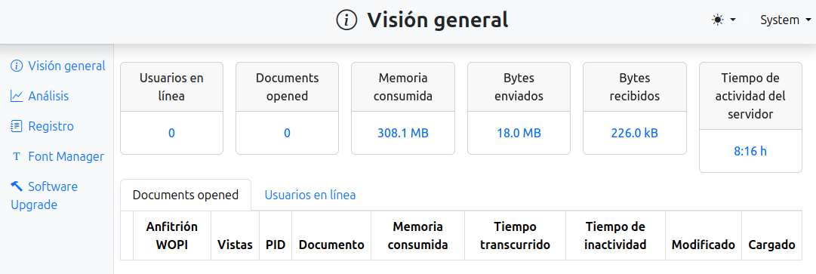Click the chart icon next to Análisis

point(17,96)
